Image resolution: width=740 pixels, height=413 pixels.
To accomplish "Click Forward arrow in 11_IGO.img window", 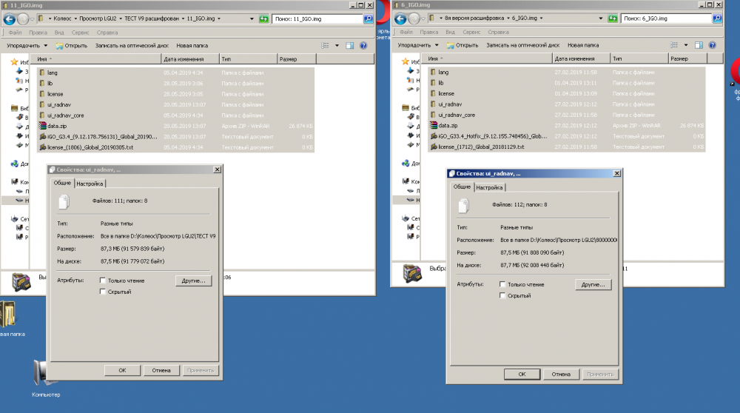I will click(x=23, y=19).
